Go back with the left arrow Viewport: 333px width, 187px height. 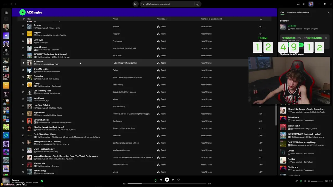[x=11, y=4]
